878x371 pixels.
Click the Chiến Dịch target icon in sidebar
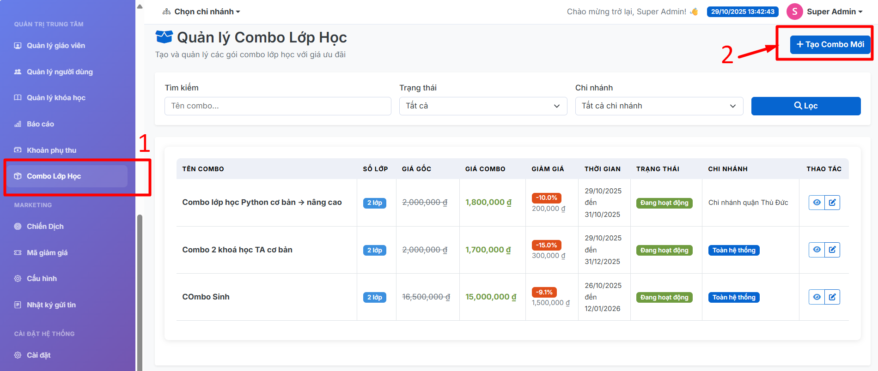tap(18, 227)
